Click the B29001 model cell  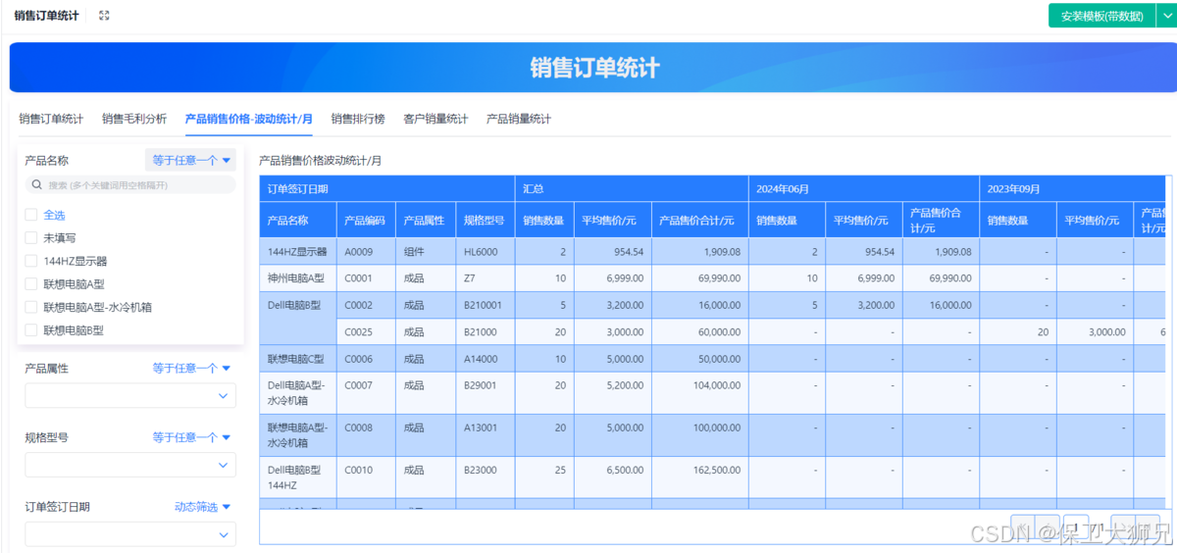coord(486,393)
